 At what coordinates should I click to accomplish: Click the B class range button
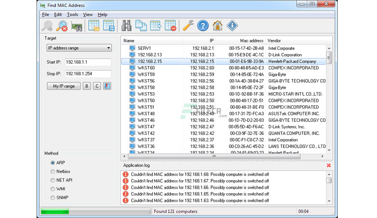point(87,86)
